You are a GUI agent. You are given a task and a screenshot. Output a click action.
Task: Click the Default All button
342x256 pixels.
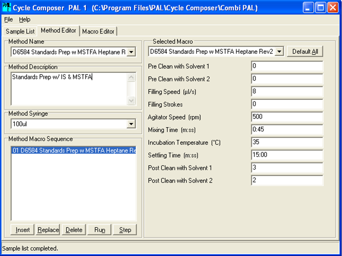coord(305,51)
